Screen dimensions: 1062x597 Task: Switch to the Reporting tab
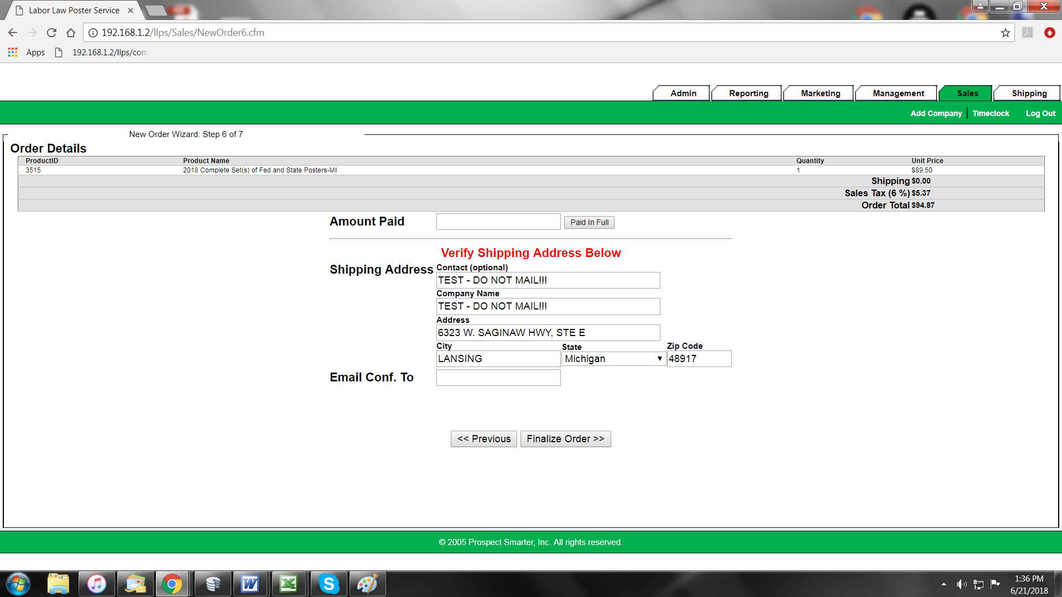tap(748, 93)
